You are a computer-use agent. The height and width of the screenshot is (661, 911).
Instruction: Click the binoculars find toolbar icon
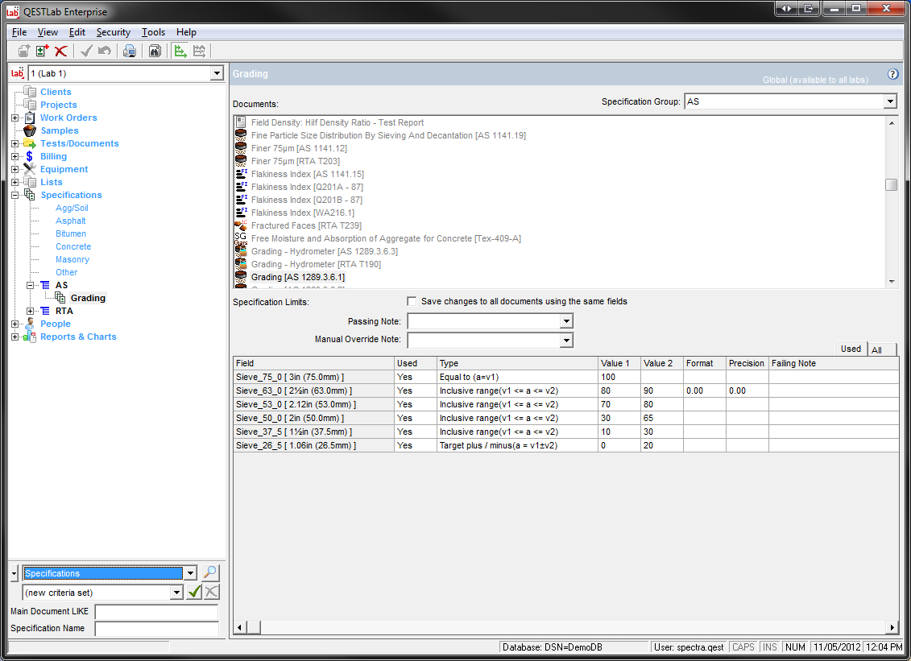pos(155,52)
